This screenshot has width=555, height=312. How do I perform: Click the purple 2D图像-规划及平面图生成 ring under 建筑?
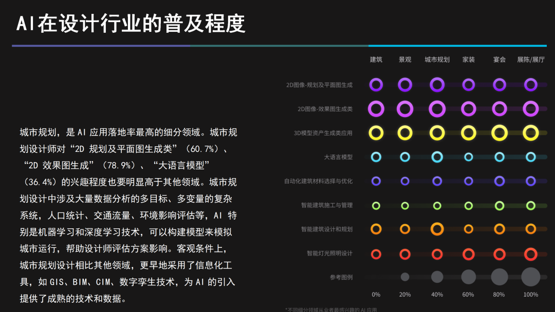click(x=376, y=85)
